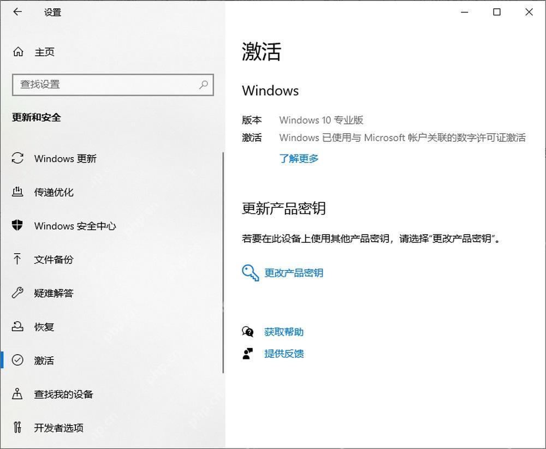Click the Windows 安全中心 shield icon
The height and width of the screenshot is (449, 546).
17,225
